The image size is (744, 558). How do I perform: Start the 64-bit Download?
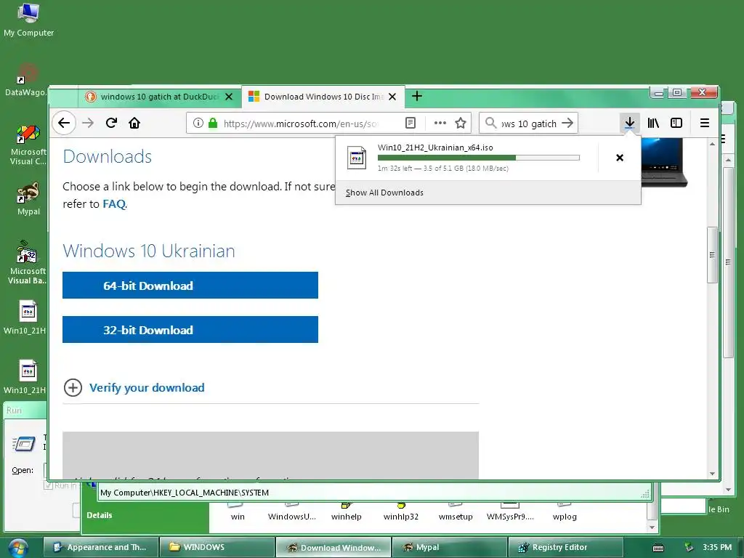click(x=190, y=285)
